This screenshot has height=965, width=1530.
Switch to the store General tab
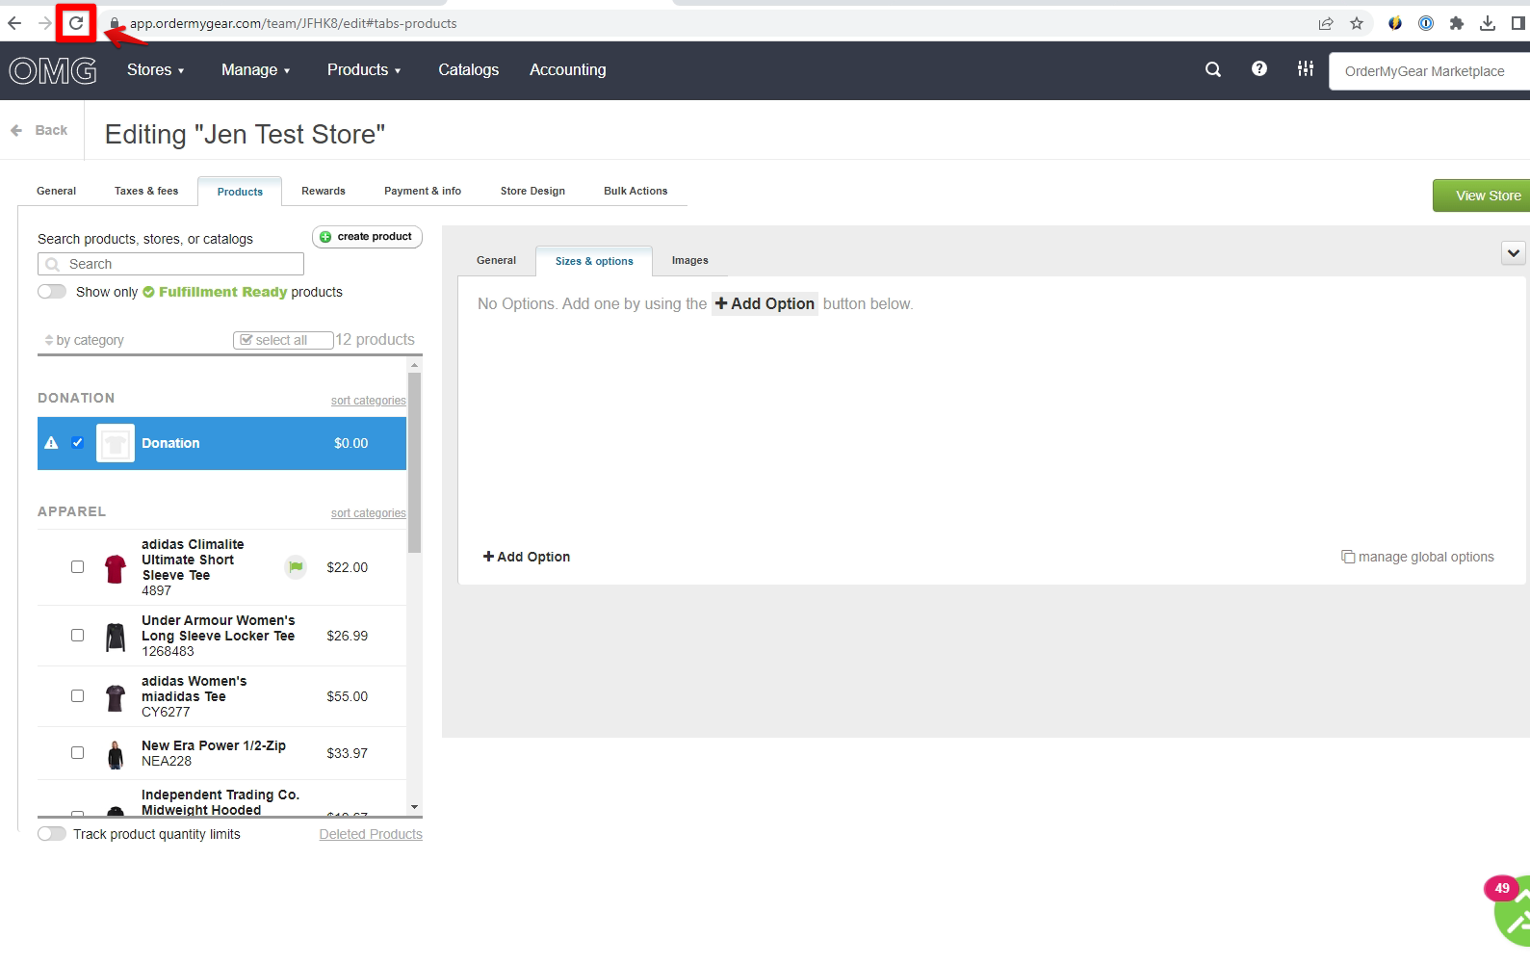(x=57, y=191)
